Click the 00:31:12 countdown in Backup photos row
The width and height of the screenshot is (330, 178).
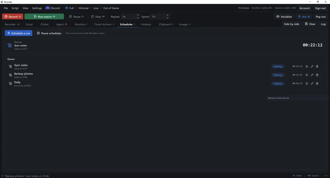[x=297, y=75]
